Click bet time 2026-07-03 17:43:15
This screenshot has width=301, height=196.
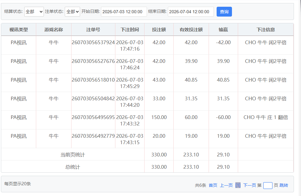click(x=130, y=139)
